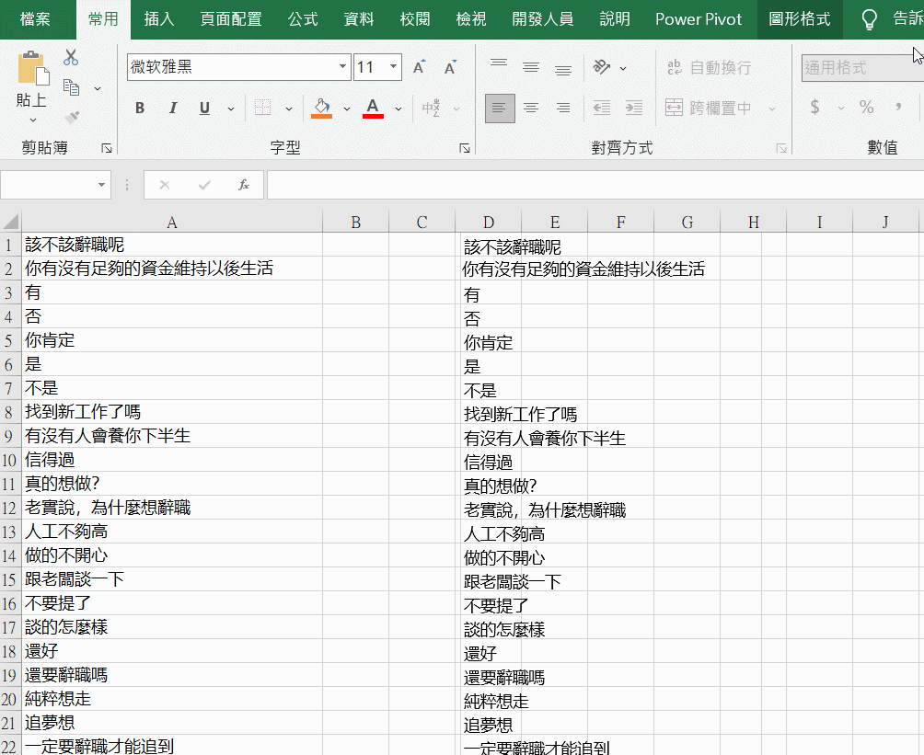Click the decrease indent icon
Image resolution: width=924 pixels, height=755 pixels.
pyautogui.click(x=602, y=108)
